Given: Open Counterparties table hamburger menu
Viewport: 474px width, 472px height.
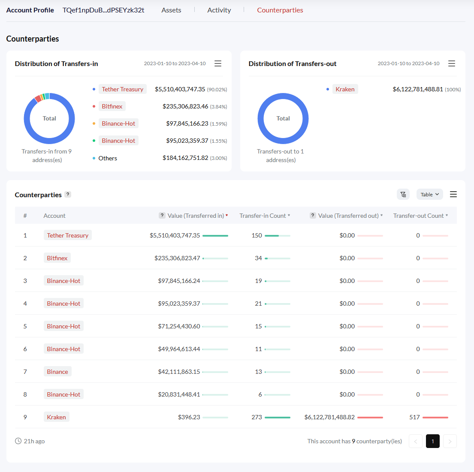Looking at the screenshot, I should (453, 194).
